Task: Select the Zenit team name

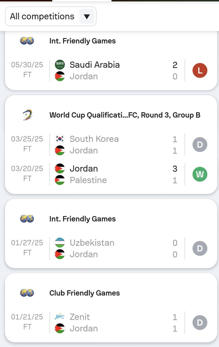Action: pyautogui.click(x=80, y=317)
